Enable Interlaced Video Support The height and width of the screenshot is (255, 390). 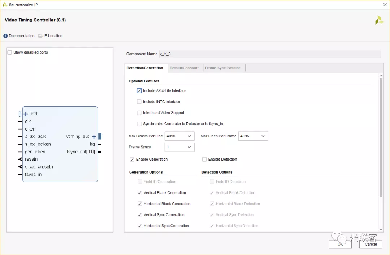(139, 113)
